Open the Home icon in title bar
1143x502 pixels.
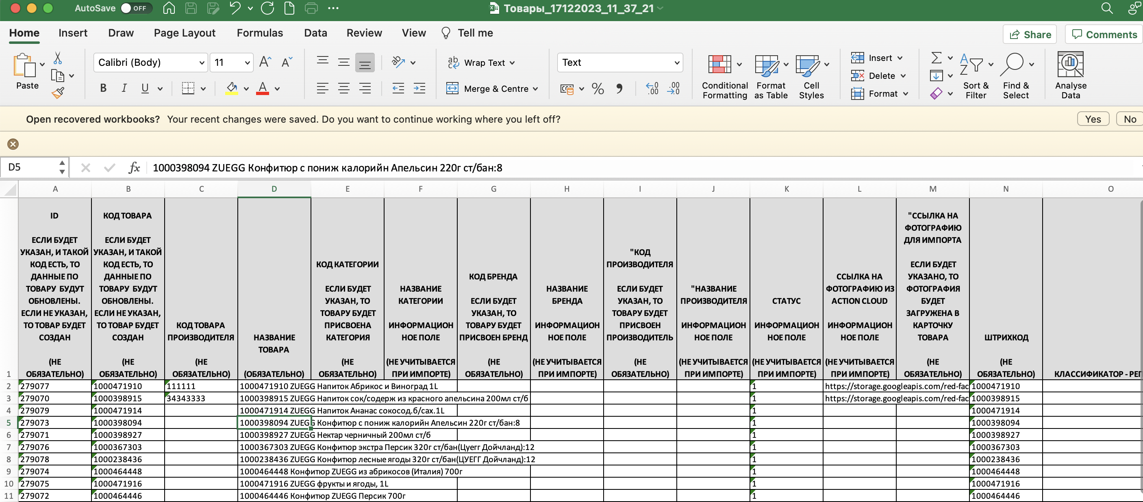pos(169,8)
